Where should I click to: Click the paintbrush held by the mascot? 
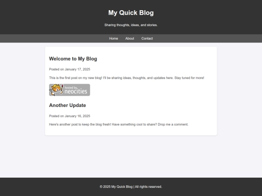62,89
